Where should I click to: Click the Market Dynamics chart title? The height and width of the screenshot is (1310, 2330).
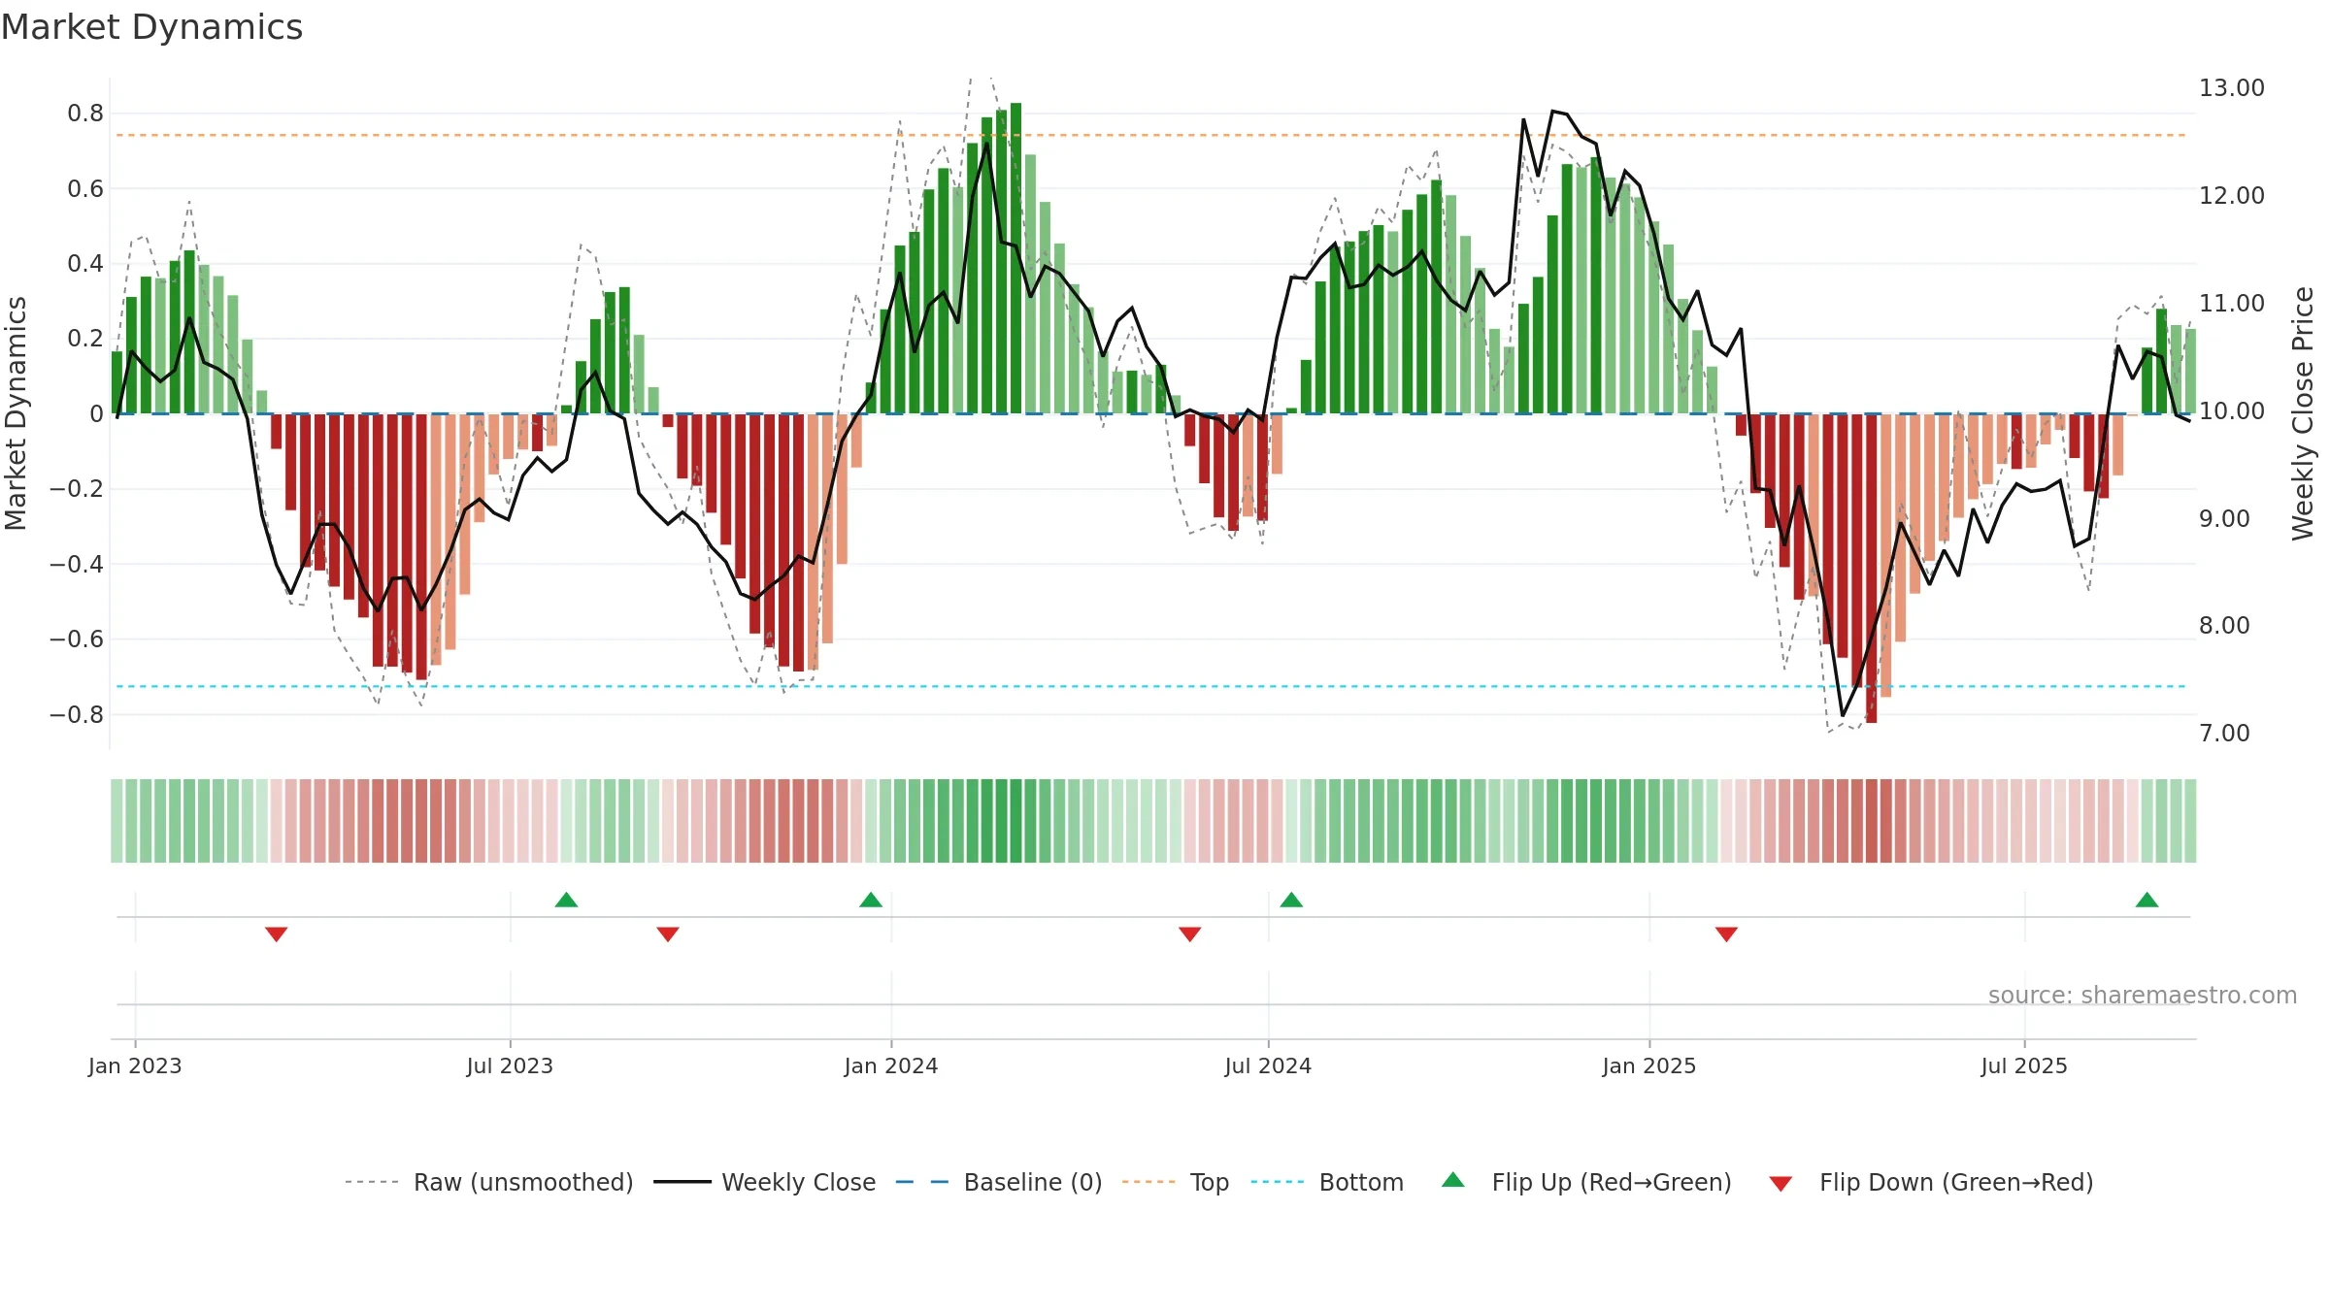pyautogui.click(x=151, y=27)
